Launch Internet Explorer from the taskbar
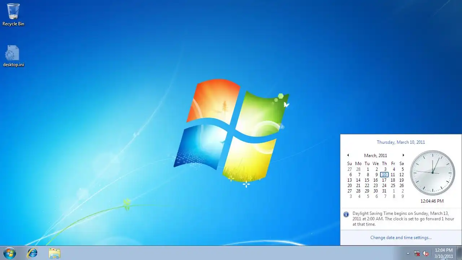The image size is (462, 260). [x=32, y=253]
